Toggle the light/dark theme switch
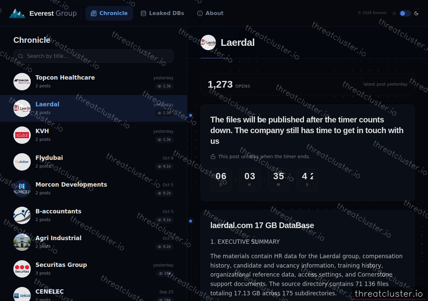The width and height of the screenshot is (428, 301). coord(405,13)
